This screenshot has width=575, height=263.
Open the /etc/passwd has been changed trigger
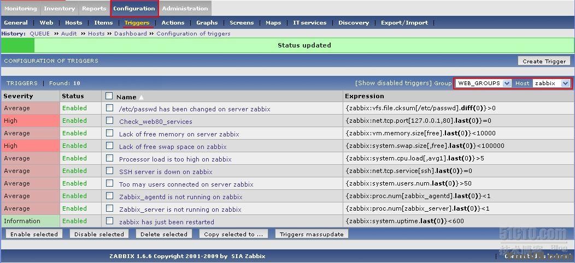195,109
